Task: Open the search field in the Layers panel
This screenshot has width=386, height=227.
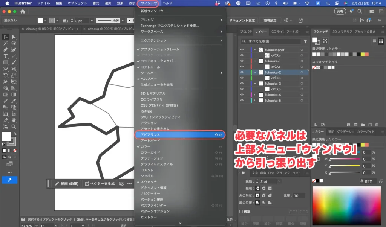Action: tap(271, 41)
